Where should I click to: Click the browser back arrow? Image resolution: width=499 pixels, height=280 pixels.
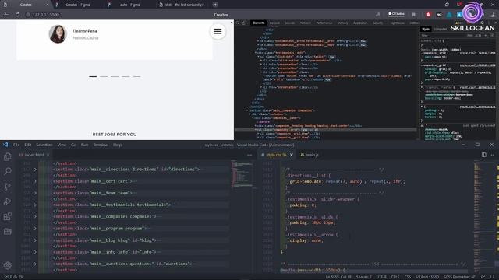tap(6, 15)
